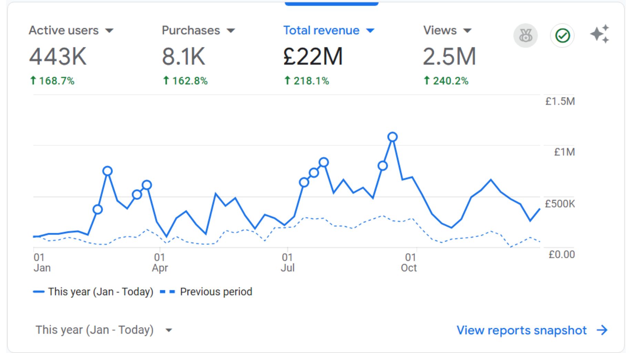Switch to the 8.1K Purchases value

pyautogui.click(x=183, y=57)
